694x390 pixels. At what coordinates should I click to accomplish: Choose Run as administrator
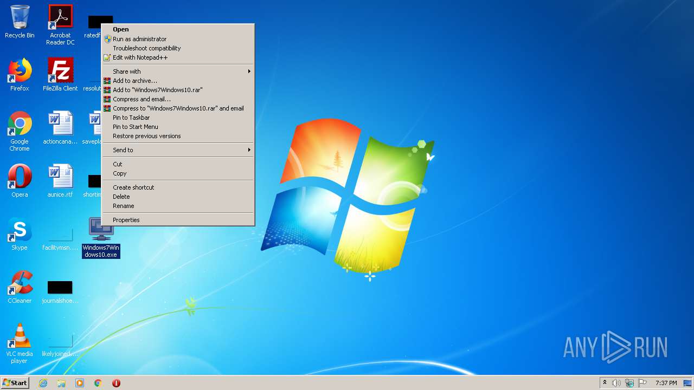[178, 39]
